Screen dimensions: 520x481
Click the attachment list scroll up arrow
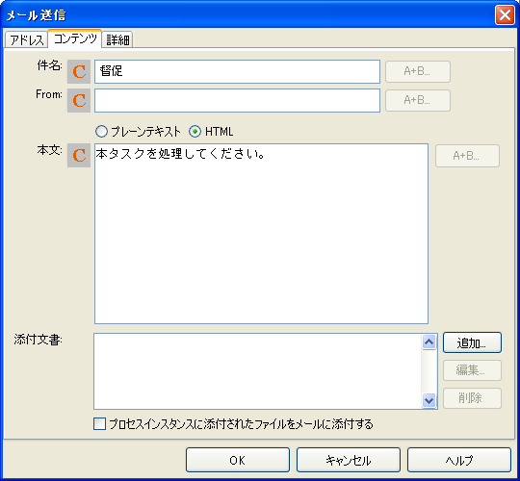429,342
